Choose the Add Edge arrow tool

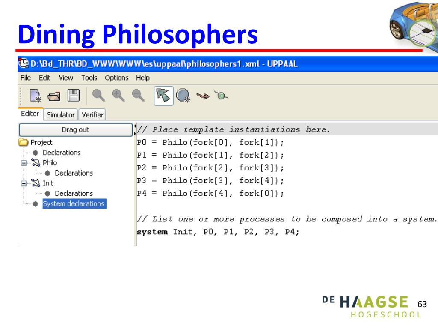point(203,96)
